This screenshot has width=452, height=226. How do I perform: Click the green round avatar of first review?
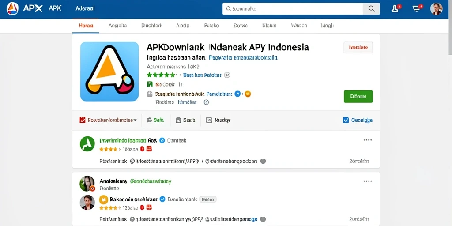(87, 143)
